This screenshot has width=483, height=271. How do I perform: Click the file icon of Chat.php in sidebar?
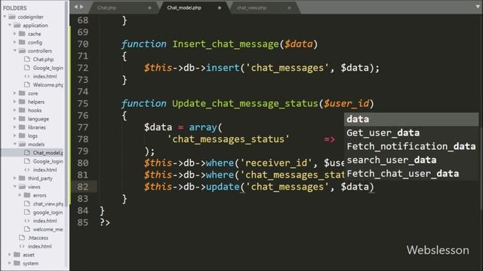(x=27, y=59)
